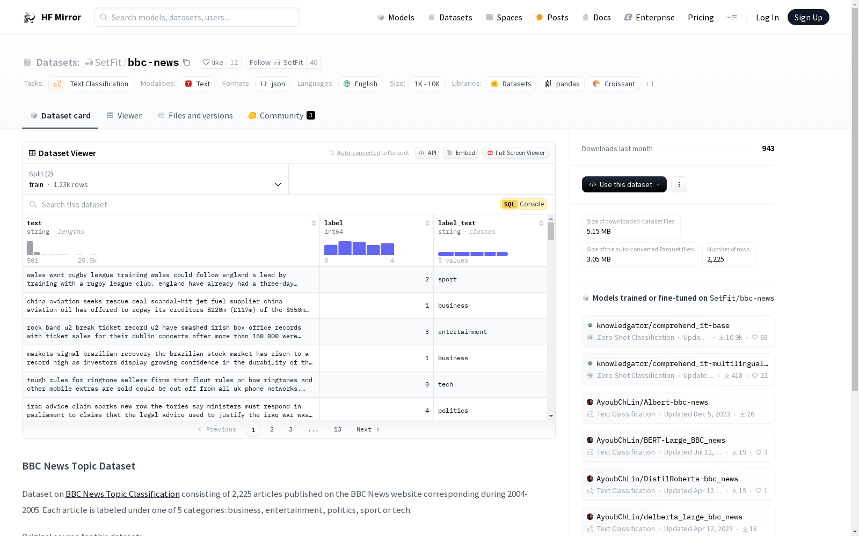Select the Text modality tag
The height and width of the screenshot is (536, 859).
(x=197, y=84)
